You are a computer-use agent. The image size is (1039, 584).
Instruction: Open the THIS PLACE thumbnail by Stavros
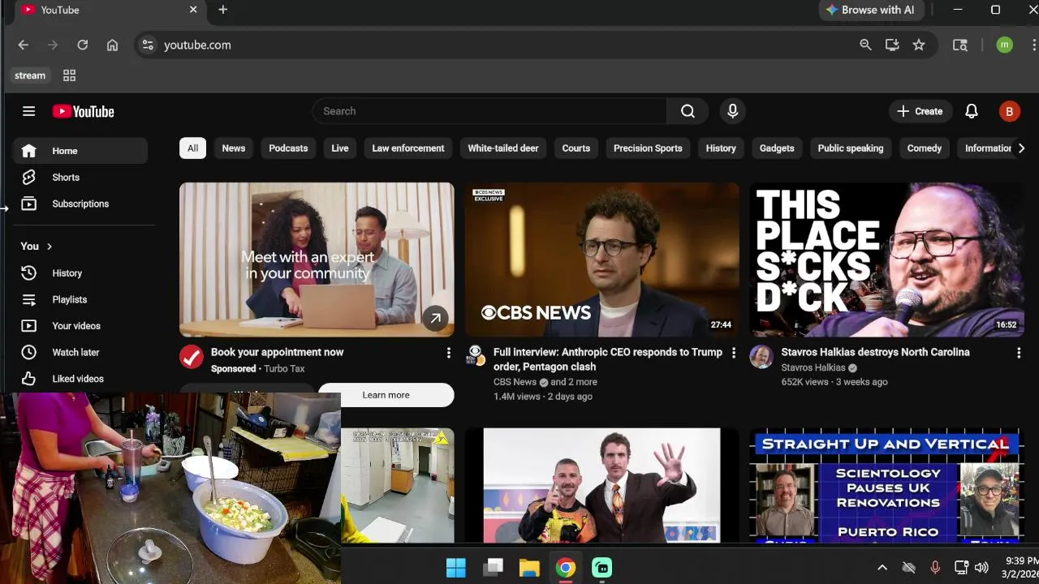[x=887, y=260]
